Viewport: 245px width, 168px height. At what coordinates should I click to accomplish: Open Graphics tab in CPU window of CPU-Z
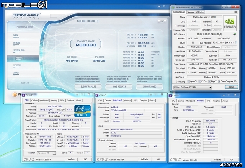(70, 101)
